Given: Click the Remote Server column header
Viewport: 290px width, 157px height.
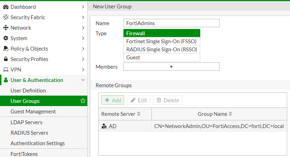Looking at the screenshot, I should pos(125,114).
